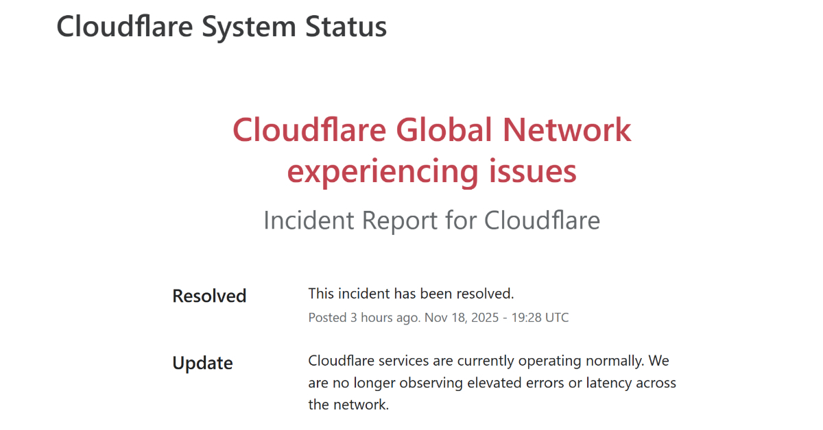Click the "This incident has been resolved." message
Viewport: 823px width, 430px height.
(411, 294)
